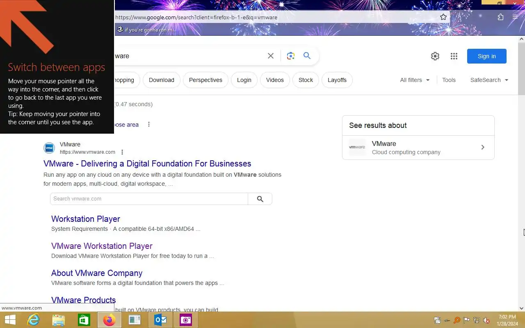The height and width of the screenshot is (328, 525).
Task: Expand the All filters dropdown
Action: coord(415,80)
